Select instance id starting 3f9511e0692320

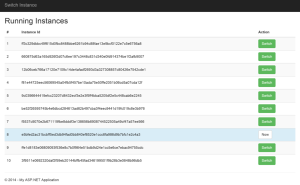[81, 160]
